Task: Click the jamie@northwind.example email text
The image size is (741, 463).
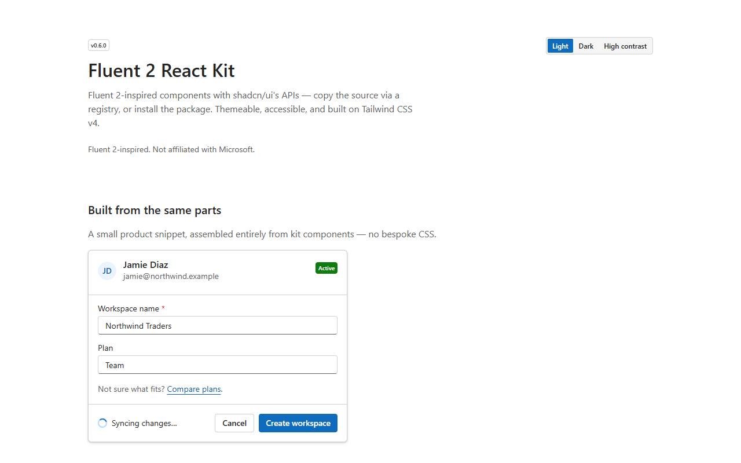Action: click(171, 276)
